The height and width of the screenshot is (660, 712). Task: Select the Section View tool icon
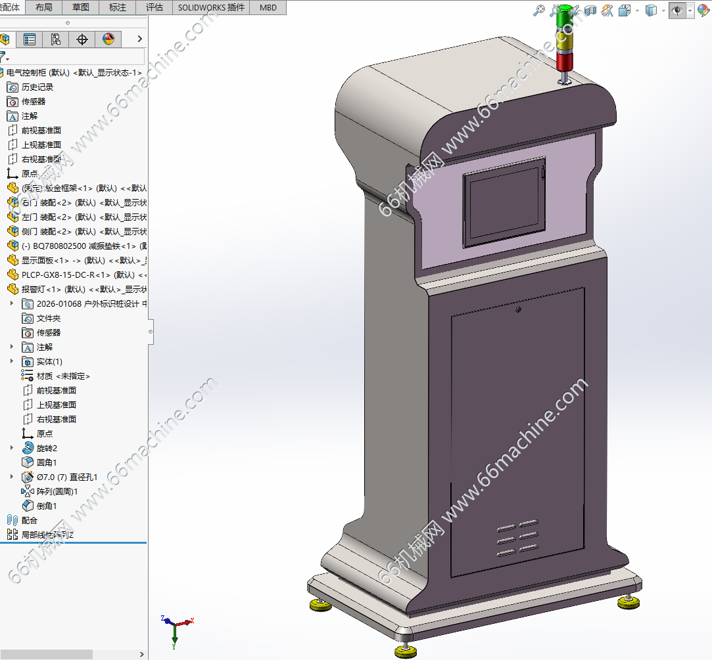[x=590, y=10]
